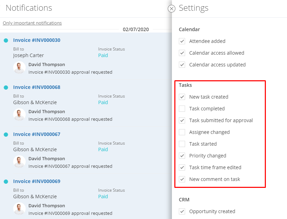Viewport: 287px width, 219px height.
Task: Click unread dot beside Invoice #INV000069
Action: (x=6, y=182)
